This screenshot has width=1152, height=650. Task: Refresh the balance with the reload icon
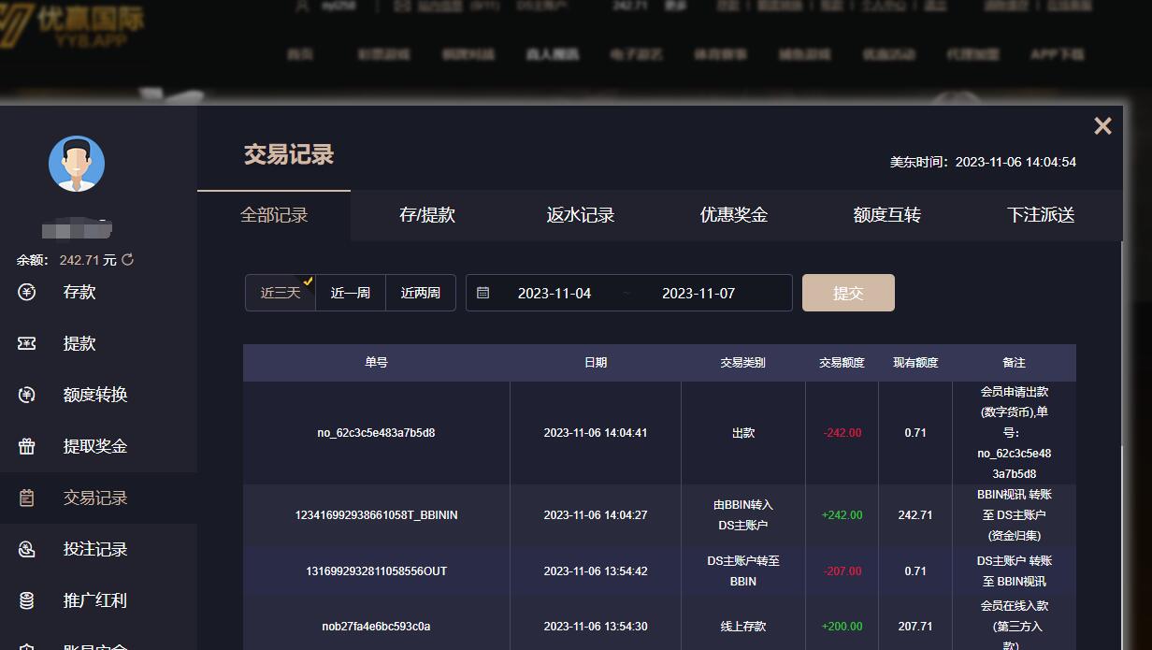[x=128, y=260]
